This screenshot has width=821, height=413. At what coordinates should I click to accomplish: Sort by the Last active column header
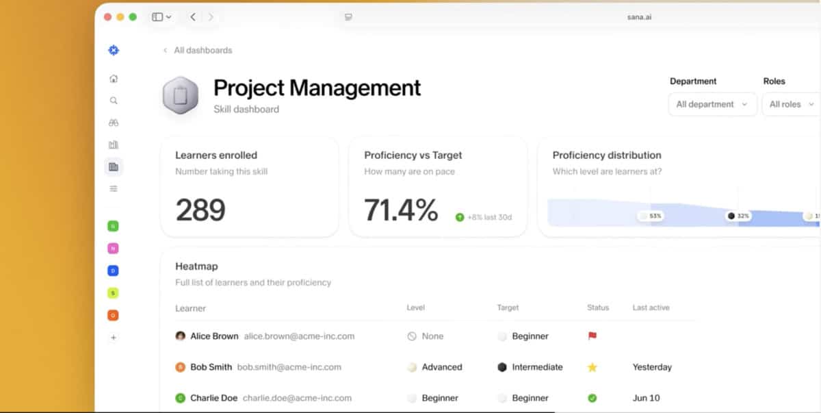[651, 308]
